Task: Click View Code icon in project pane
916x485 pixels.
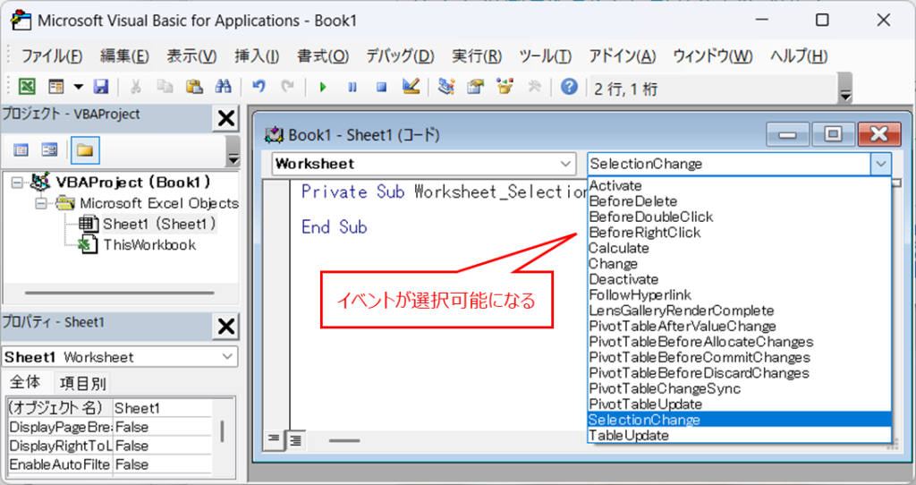Action: tap(21, 150)
